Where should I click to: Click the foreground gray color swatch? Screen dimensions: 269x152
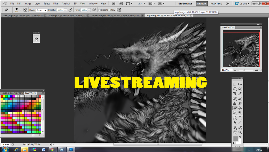point(236,139)
